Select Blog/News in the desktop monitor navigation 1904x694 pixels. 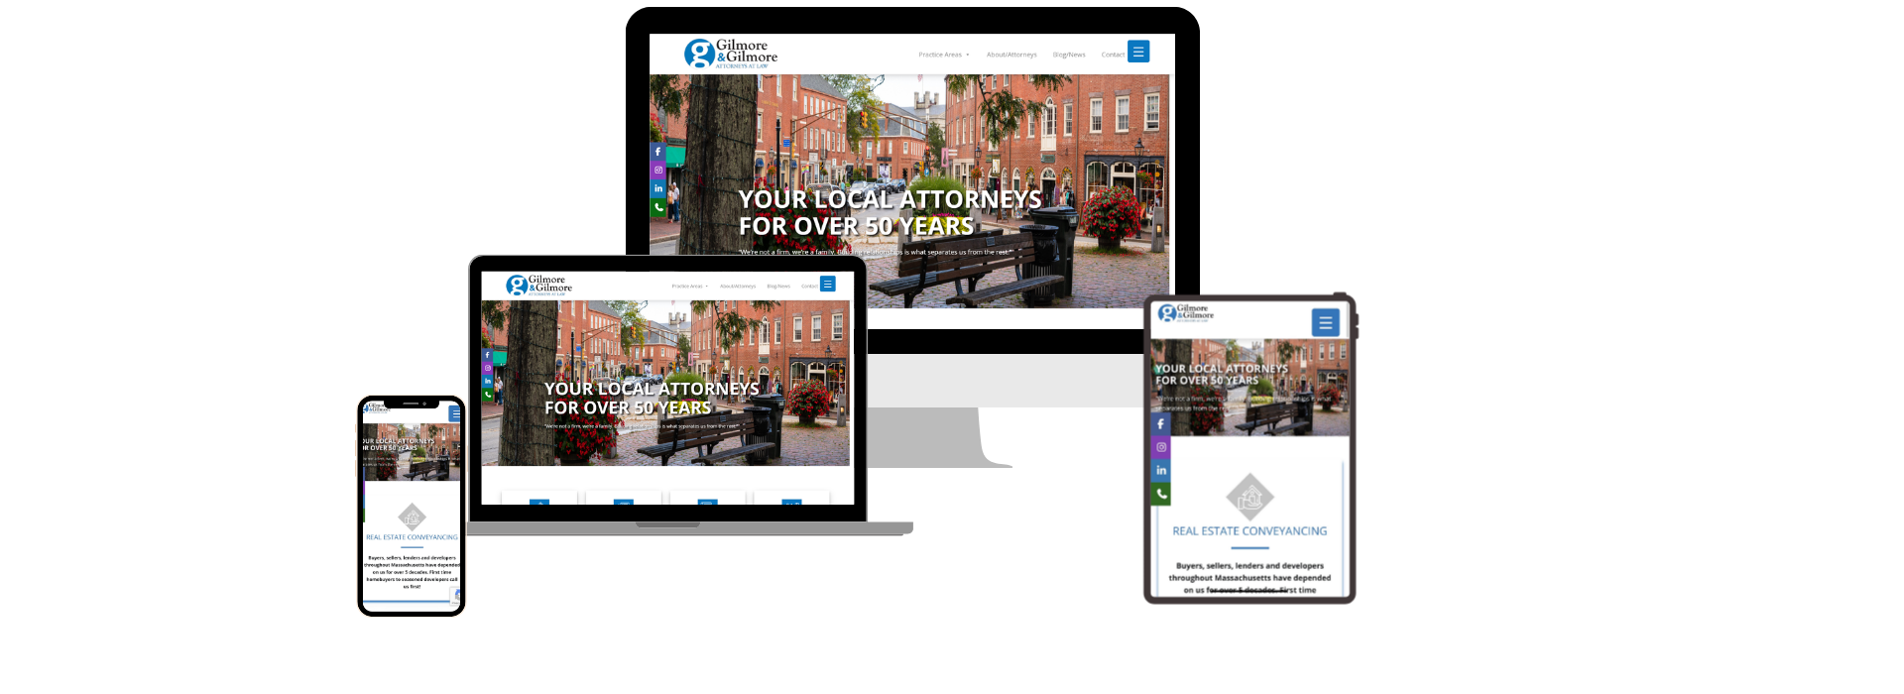point(1069,55)
